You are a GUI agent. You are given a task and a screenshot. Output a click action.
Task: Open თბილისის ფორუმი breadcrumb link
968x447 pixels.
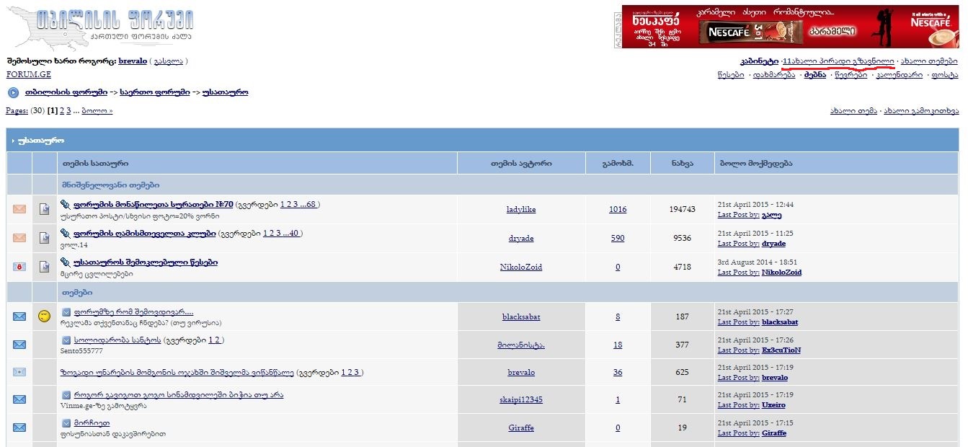tap(66, 92)
